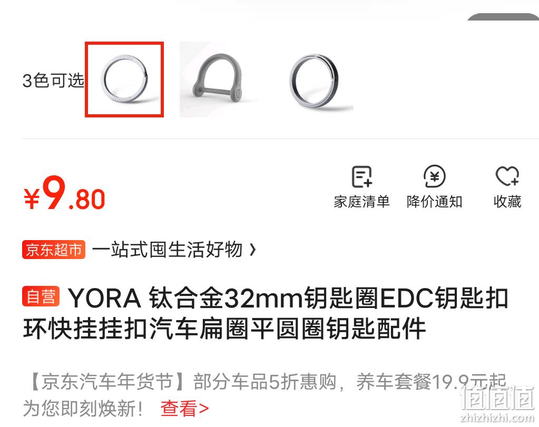Expand 一站式囤生活好物 chevron arrow
The image size is (539, 427).
253,250
